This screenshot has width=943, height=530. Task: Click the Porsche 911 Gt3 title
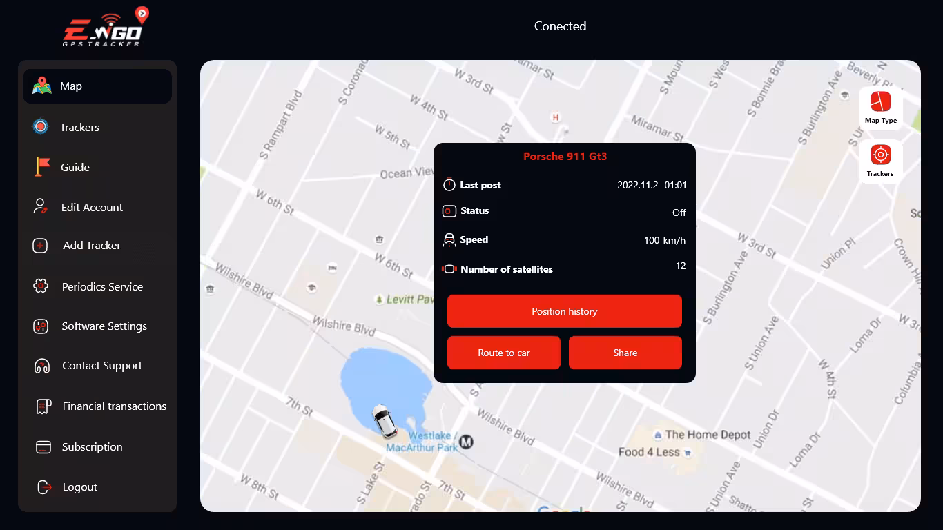(565, 157)
